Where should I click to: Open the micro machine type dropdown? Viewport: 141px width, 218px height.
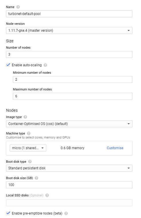point(28,148)
